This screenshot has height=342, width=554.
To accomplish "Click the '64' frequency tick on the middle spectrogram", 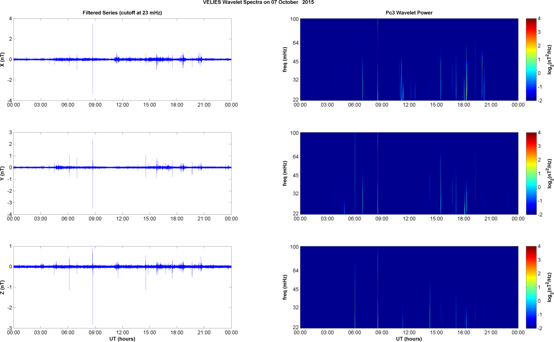I will tap(295, 157).
